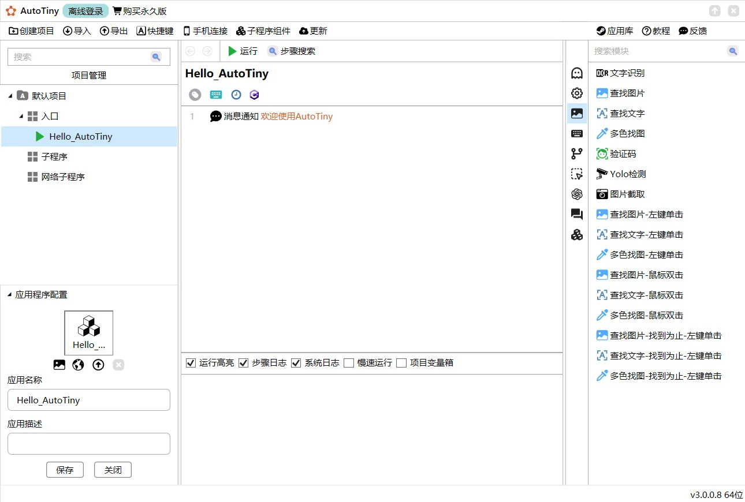Run the script with the 运行 button
Viewport: 745px width, 502px height.
point(243,51)
